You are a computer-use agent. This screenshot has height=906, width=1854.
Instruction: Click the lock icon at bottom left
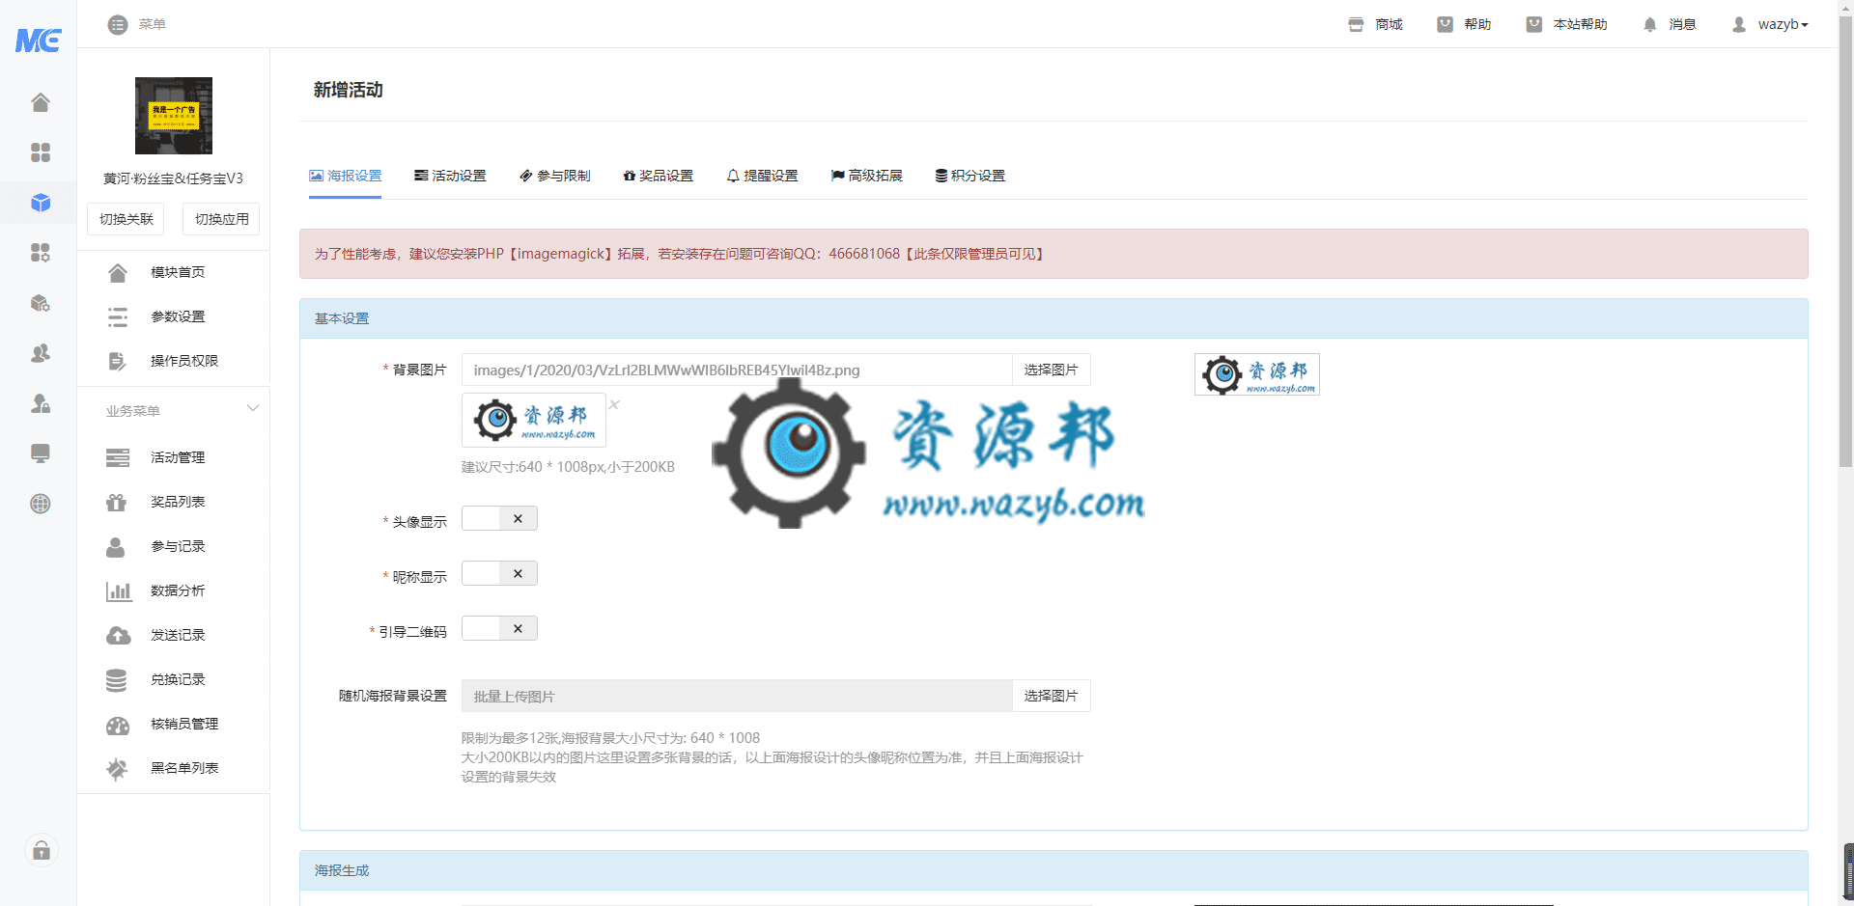(x=42, y=850)
